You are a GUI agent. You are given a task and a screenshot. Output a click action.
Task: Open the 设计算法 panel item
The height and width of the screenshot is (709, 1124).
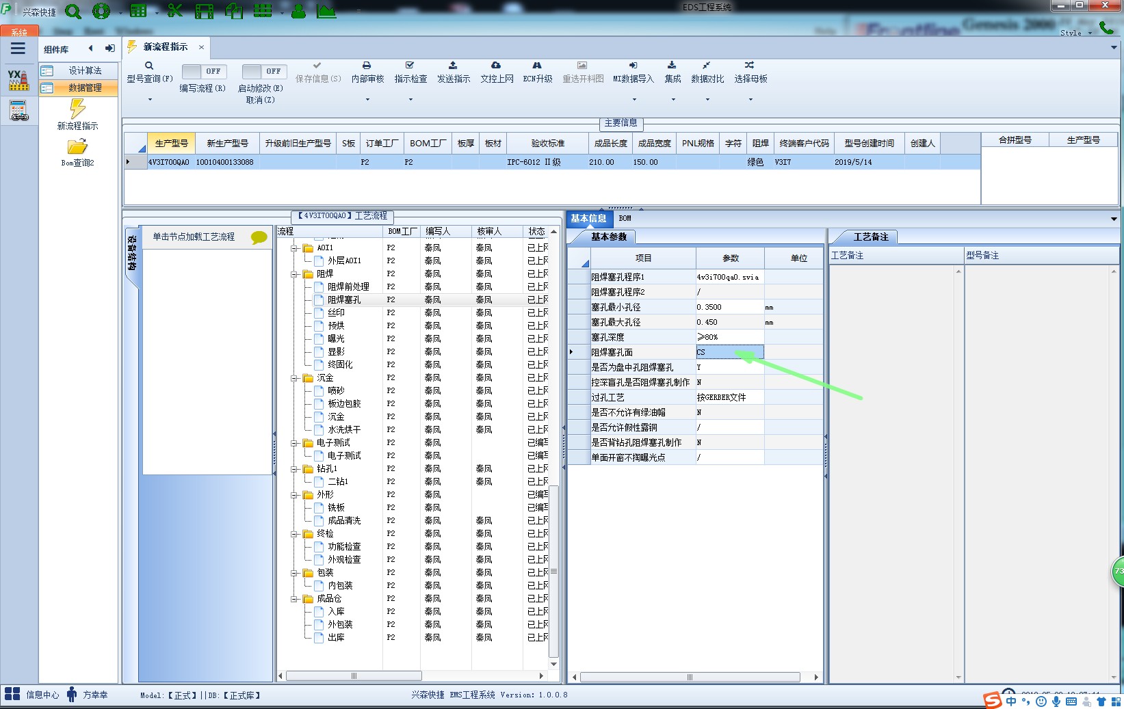click(x=78, y=70)
